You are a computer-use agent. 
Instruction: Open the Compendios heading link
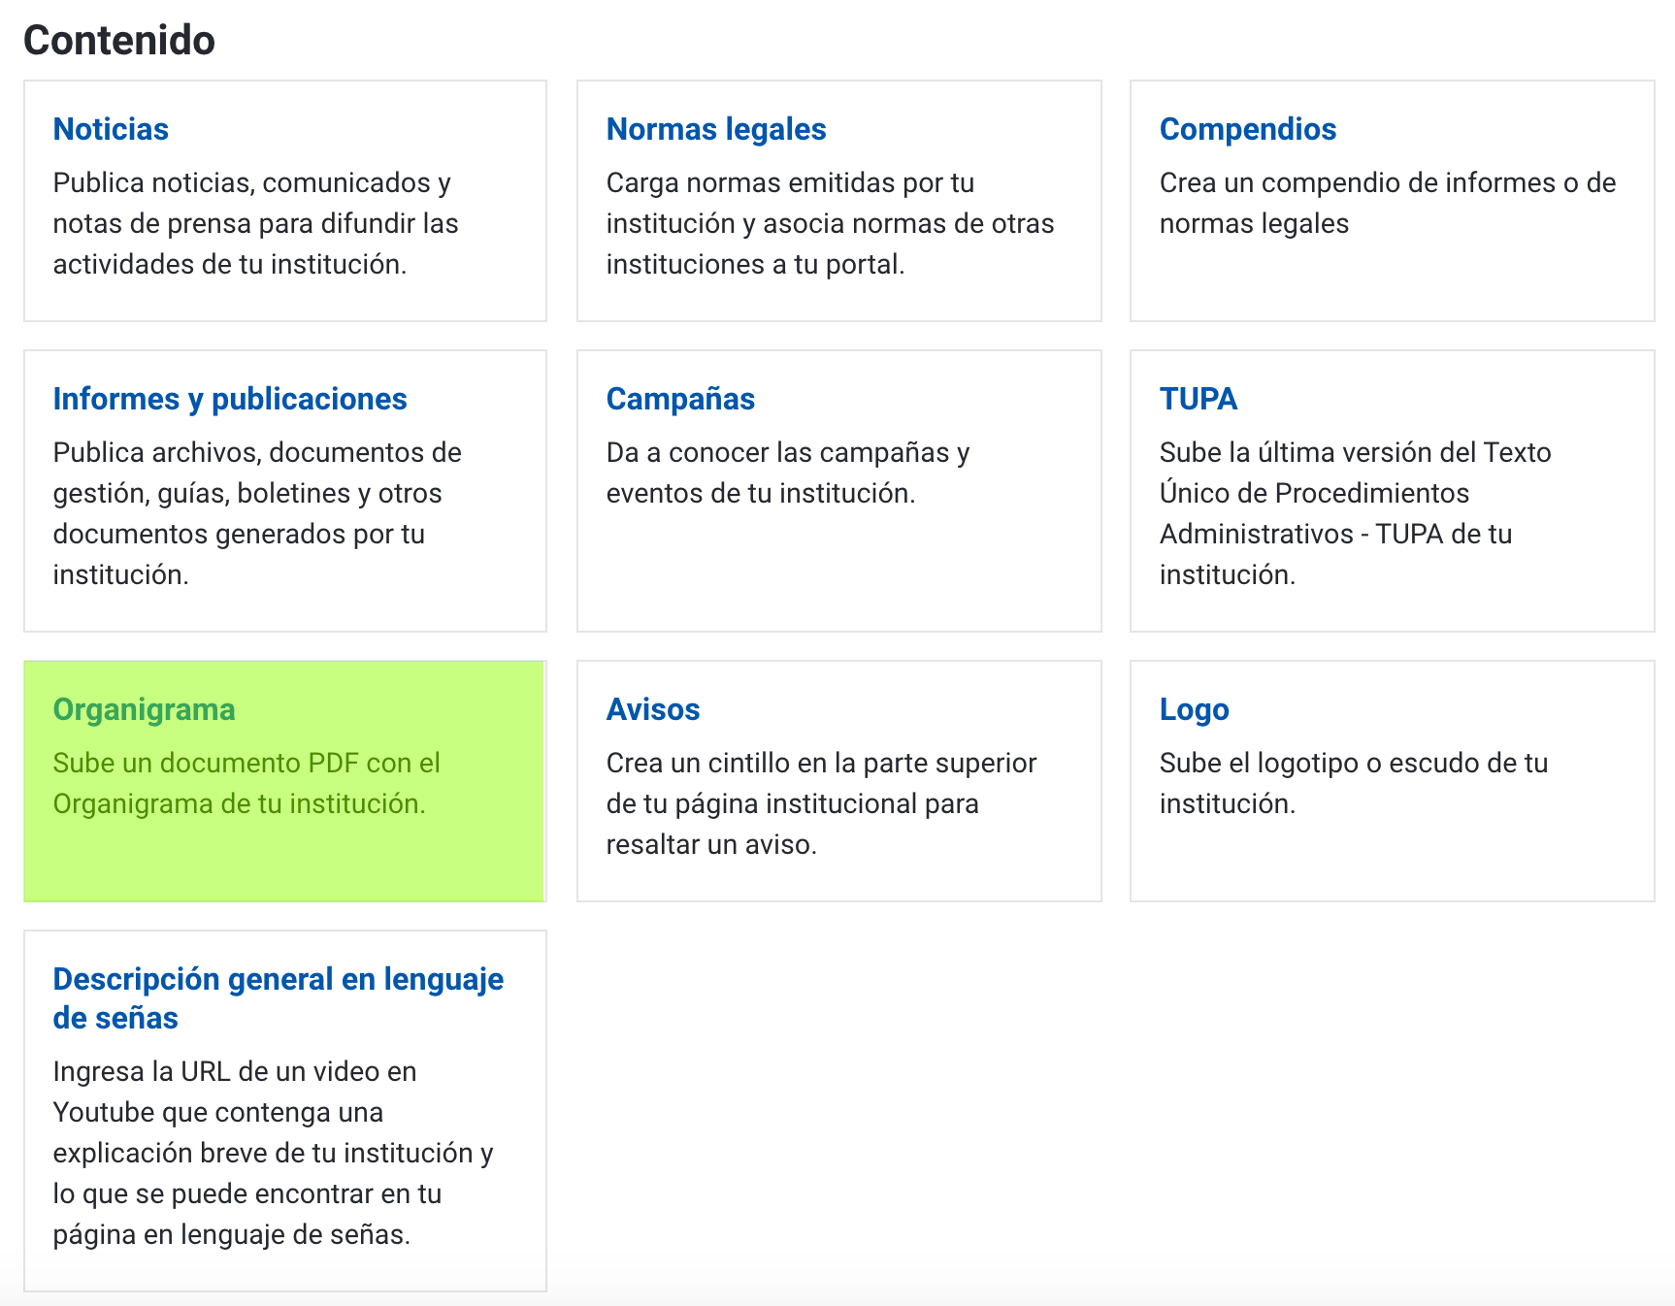tap(1248, 129)
